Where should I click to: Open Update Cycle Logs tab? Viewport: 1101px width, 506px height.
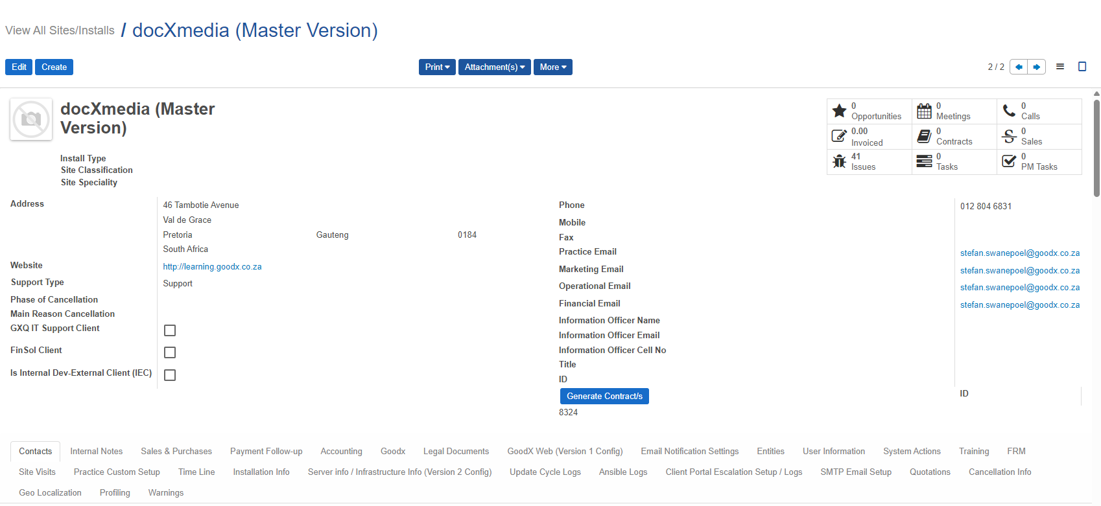point(545,472)
